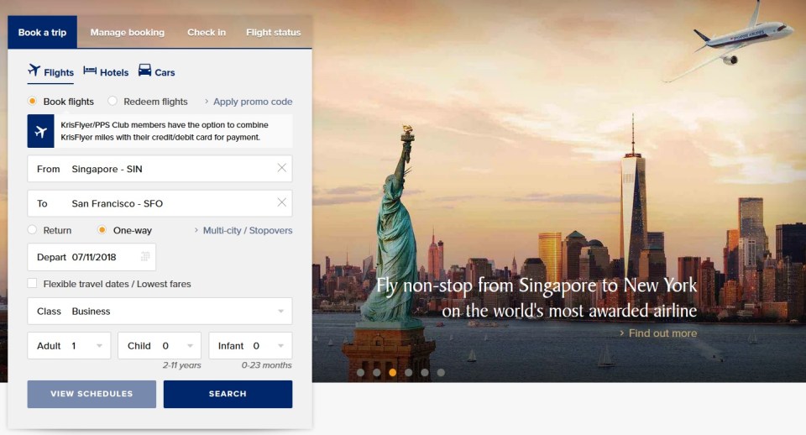The width and height of the screenshot is (806, 435).
Task: Open the calendar icon in Depart field
Action: 145,256
